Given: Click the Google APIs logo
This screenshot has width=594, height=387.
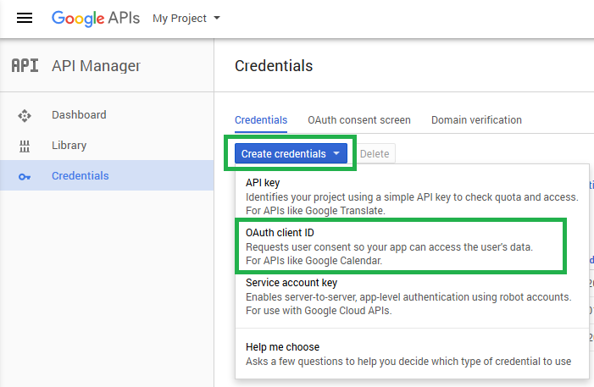Looking at the screenshot, I should (96, 18).
